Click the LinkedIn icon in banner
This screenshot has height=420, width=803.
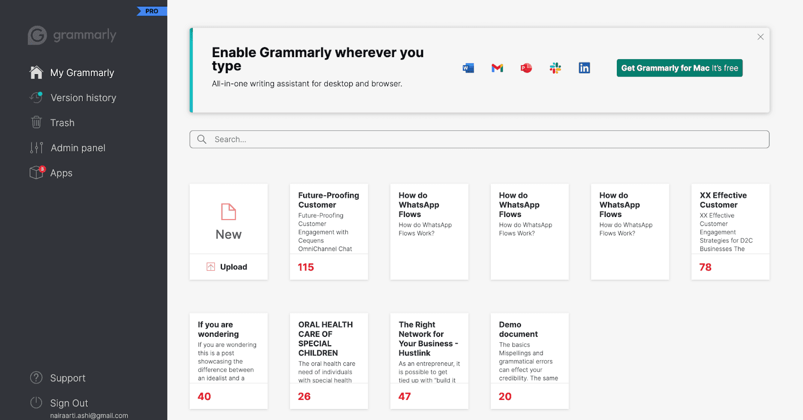pyautogui.click(x=584, y=68)
